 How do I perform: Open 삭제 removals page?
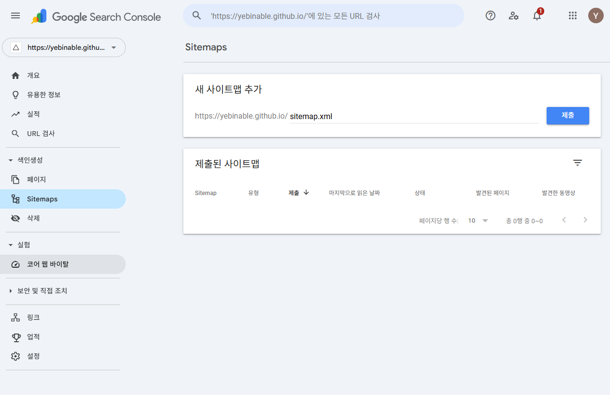pyautogui.click(x=63, y=218)
